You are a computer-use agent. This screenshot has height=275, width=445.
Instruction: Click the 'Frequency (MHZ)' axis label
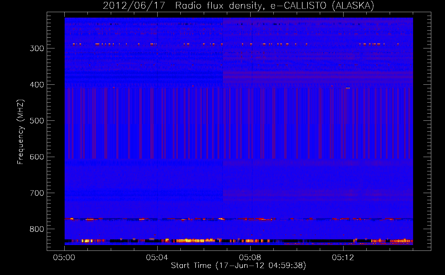[21, 132]
